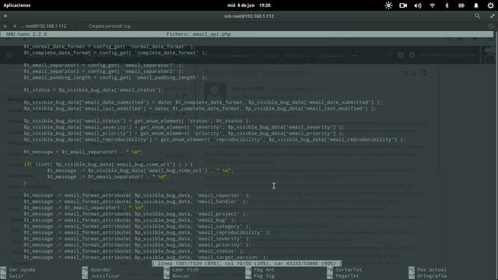Image resolution: width=498 pixels, height=280 pixels.
Task: Open the closed tabs history button
Action: click(x=490, y=26)
